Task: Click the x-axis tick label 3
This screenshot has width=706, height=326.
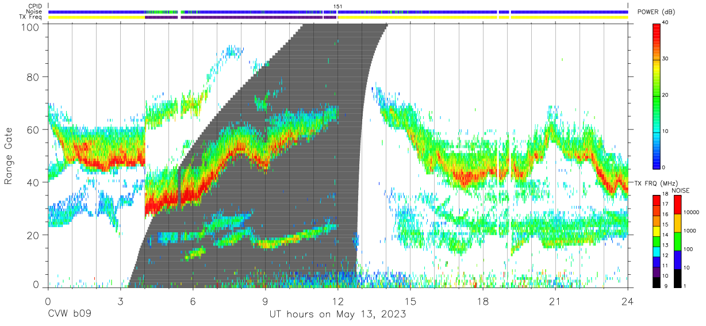Action: 120,302
